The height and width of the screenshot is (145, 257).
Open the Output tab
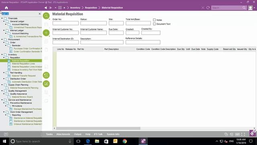pos(78,134)
